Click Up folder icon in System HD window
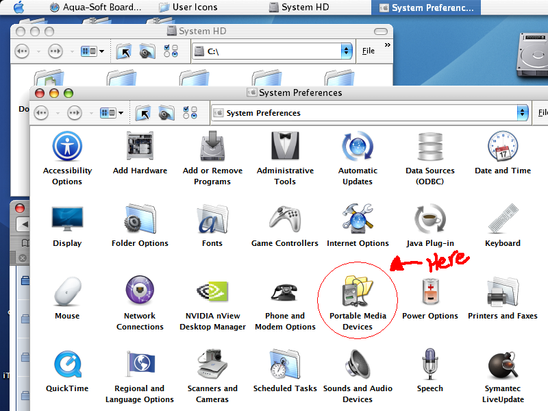 tap(124, 51)
